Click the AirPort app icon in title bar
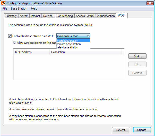Screen dimensions: 155x136 pos(3,3)
